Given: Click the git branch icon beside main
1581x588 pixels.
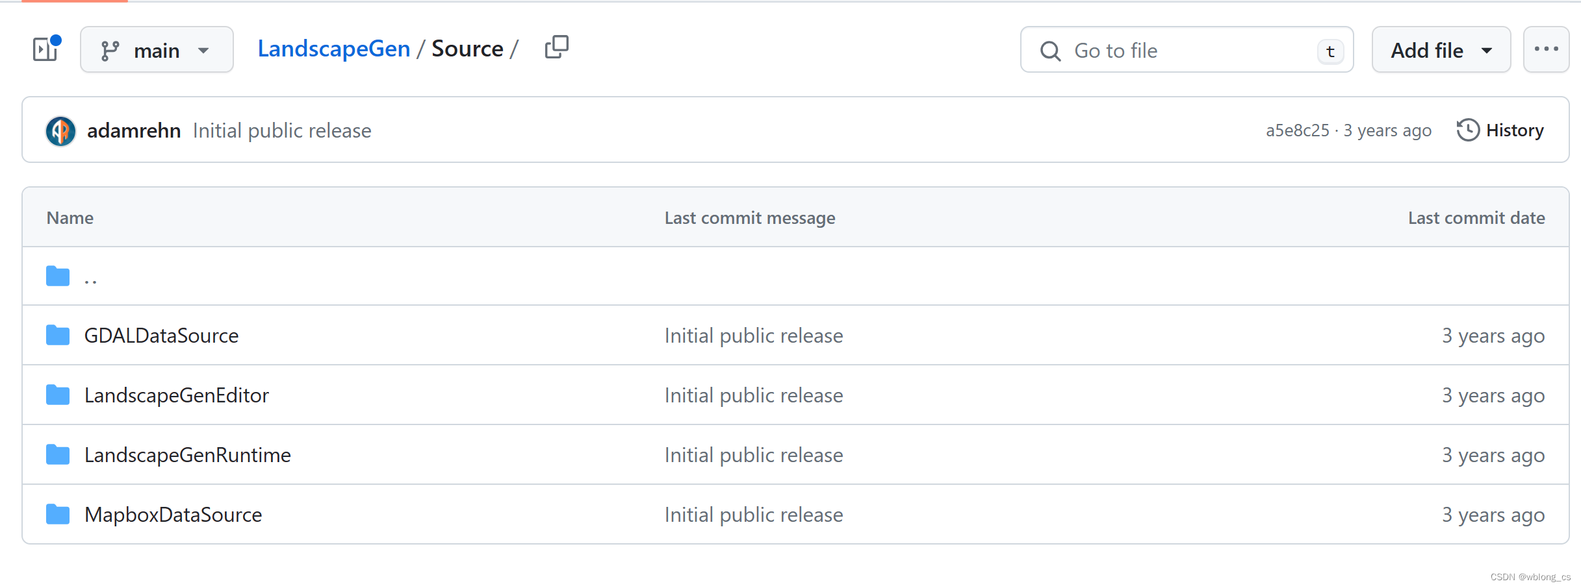Looking at the screenshot, I should click(x=110, y=51).
